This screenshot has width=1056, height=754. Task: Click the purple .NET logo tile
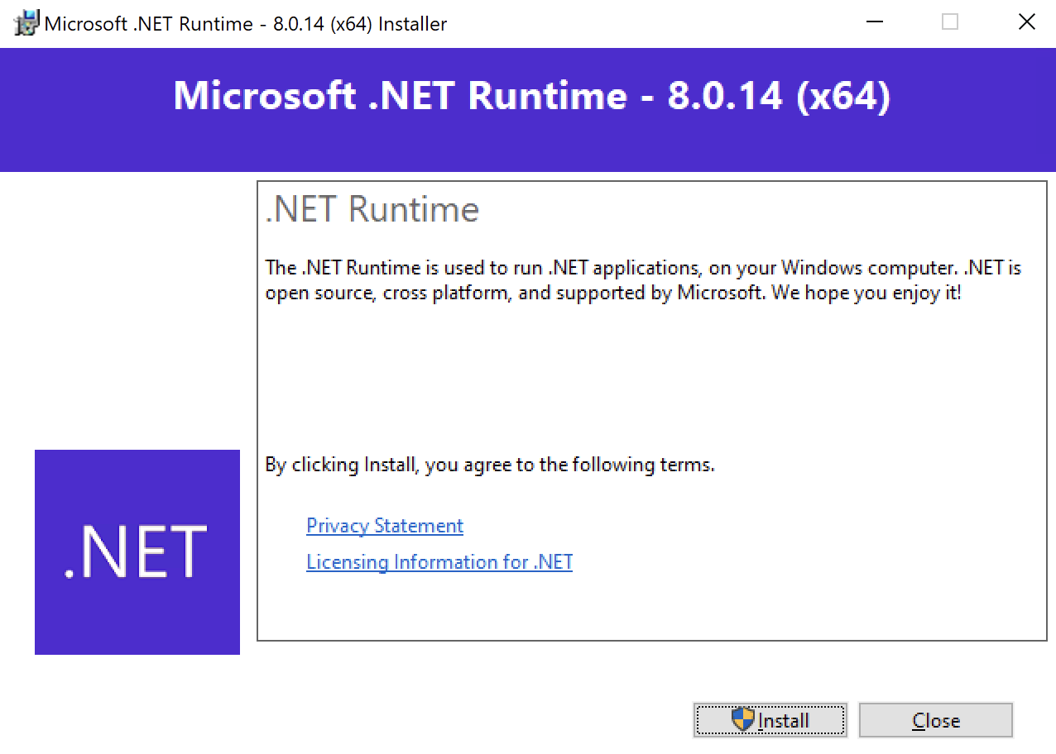point(137,551)
